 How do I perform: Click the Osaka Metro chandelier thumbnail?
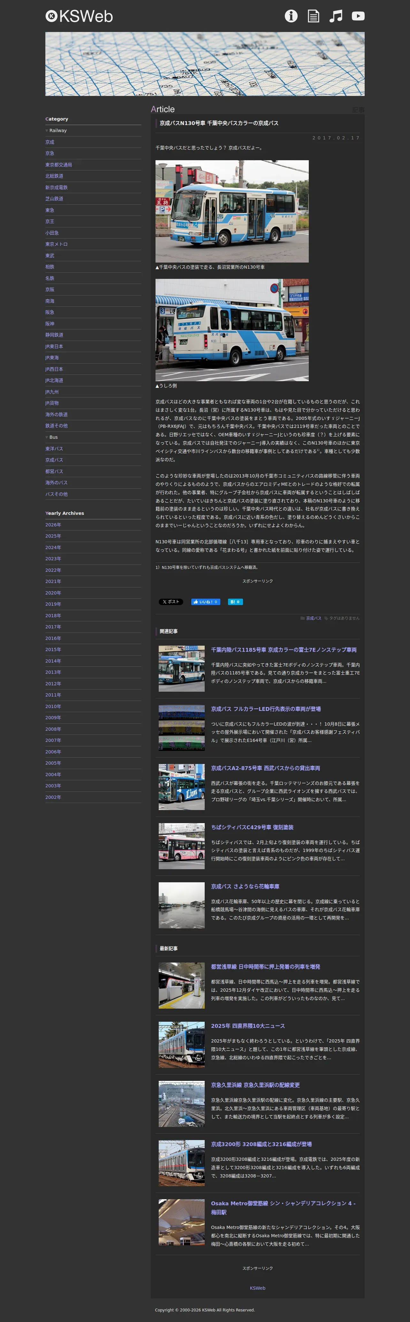tap(181, 1222)
